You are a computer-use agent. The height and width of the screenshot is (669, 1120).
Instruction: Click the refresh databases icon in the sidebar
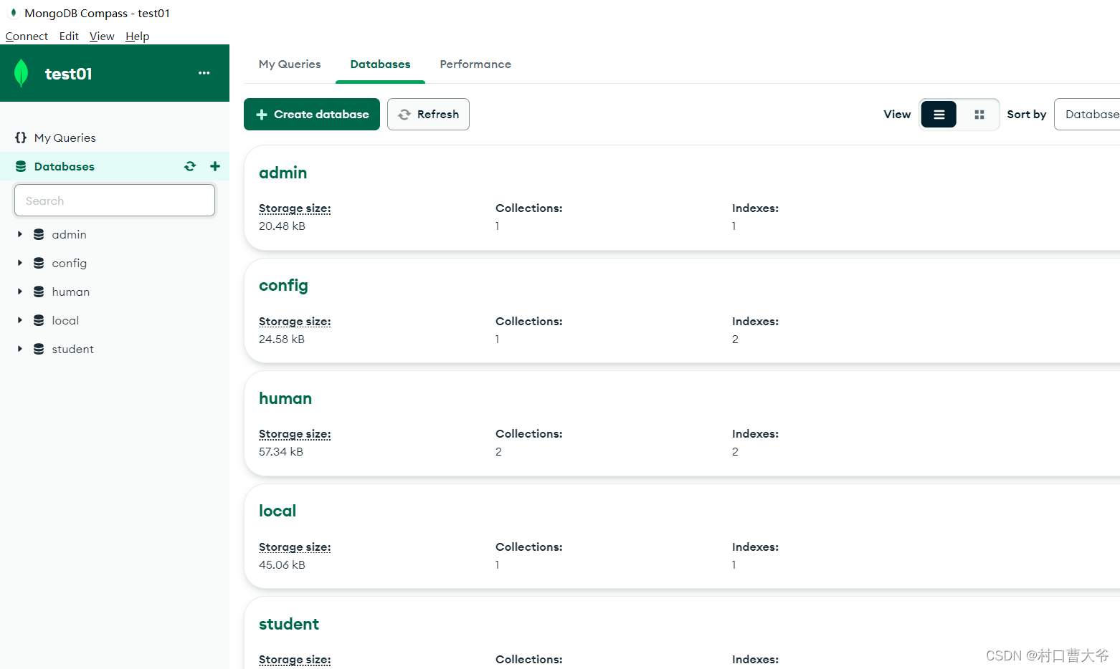tap(189, 165)
